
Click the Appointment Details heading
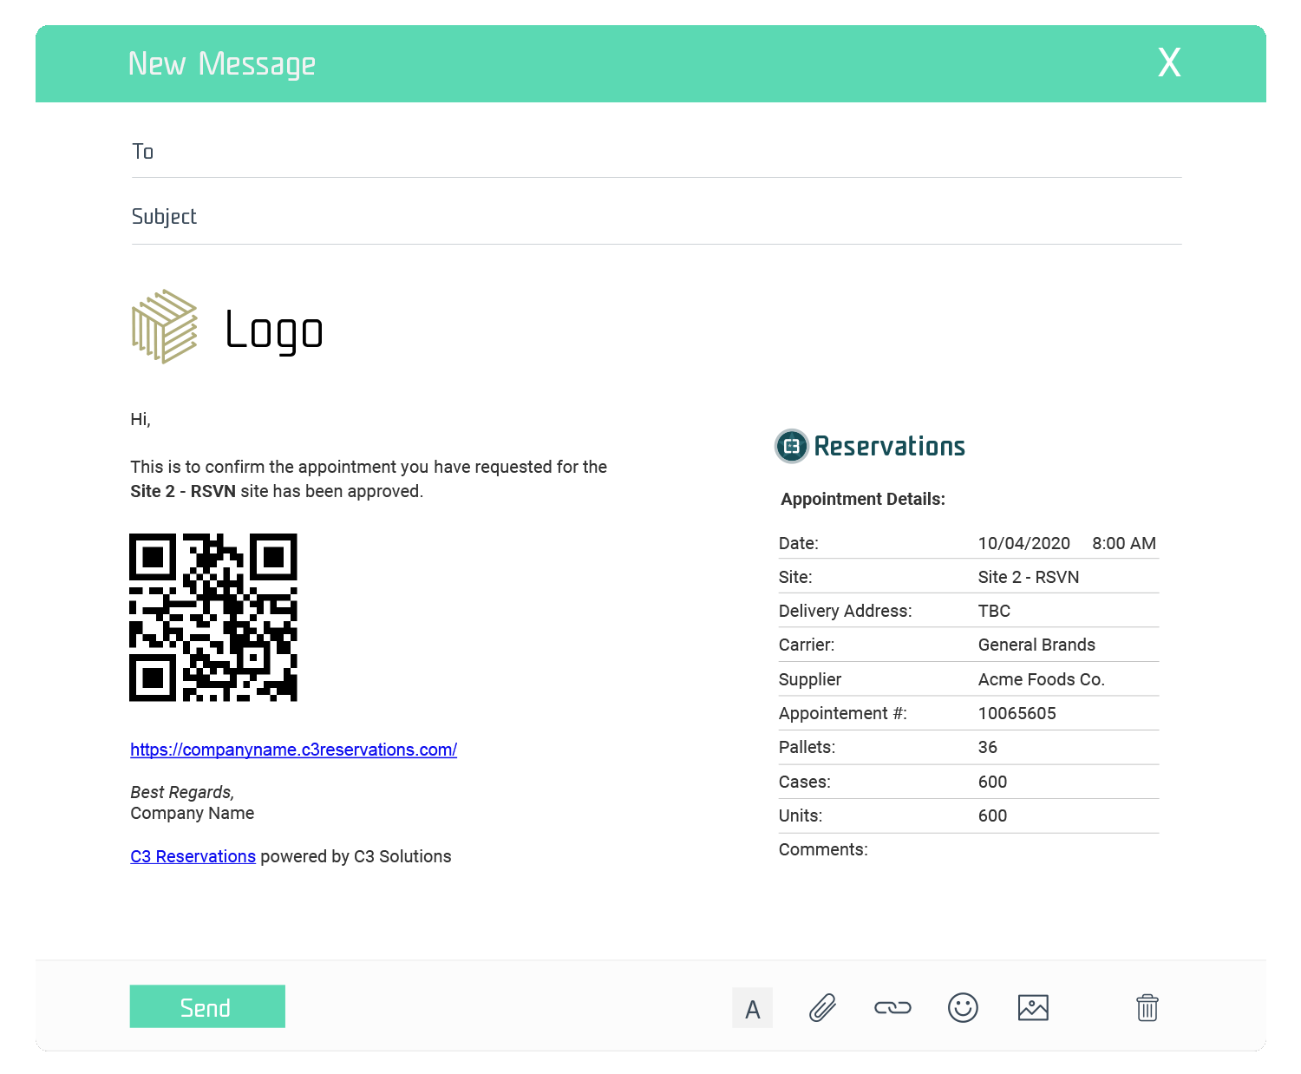863,499
